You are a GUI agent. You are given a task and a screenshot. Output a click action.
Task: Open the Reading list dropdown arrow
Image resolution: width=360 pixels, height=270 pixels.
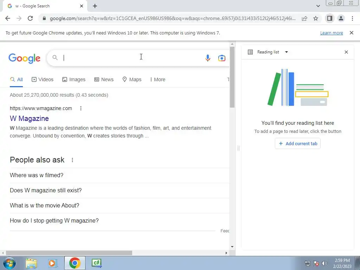point(287,52)
